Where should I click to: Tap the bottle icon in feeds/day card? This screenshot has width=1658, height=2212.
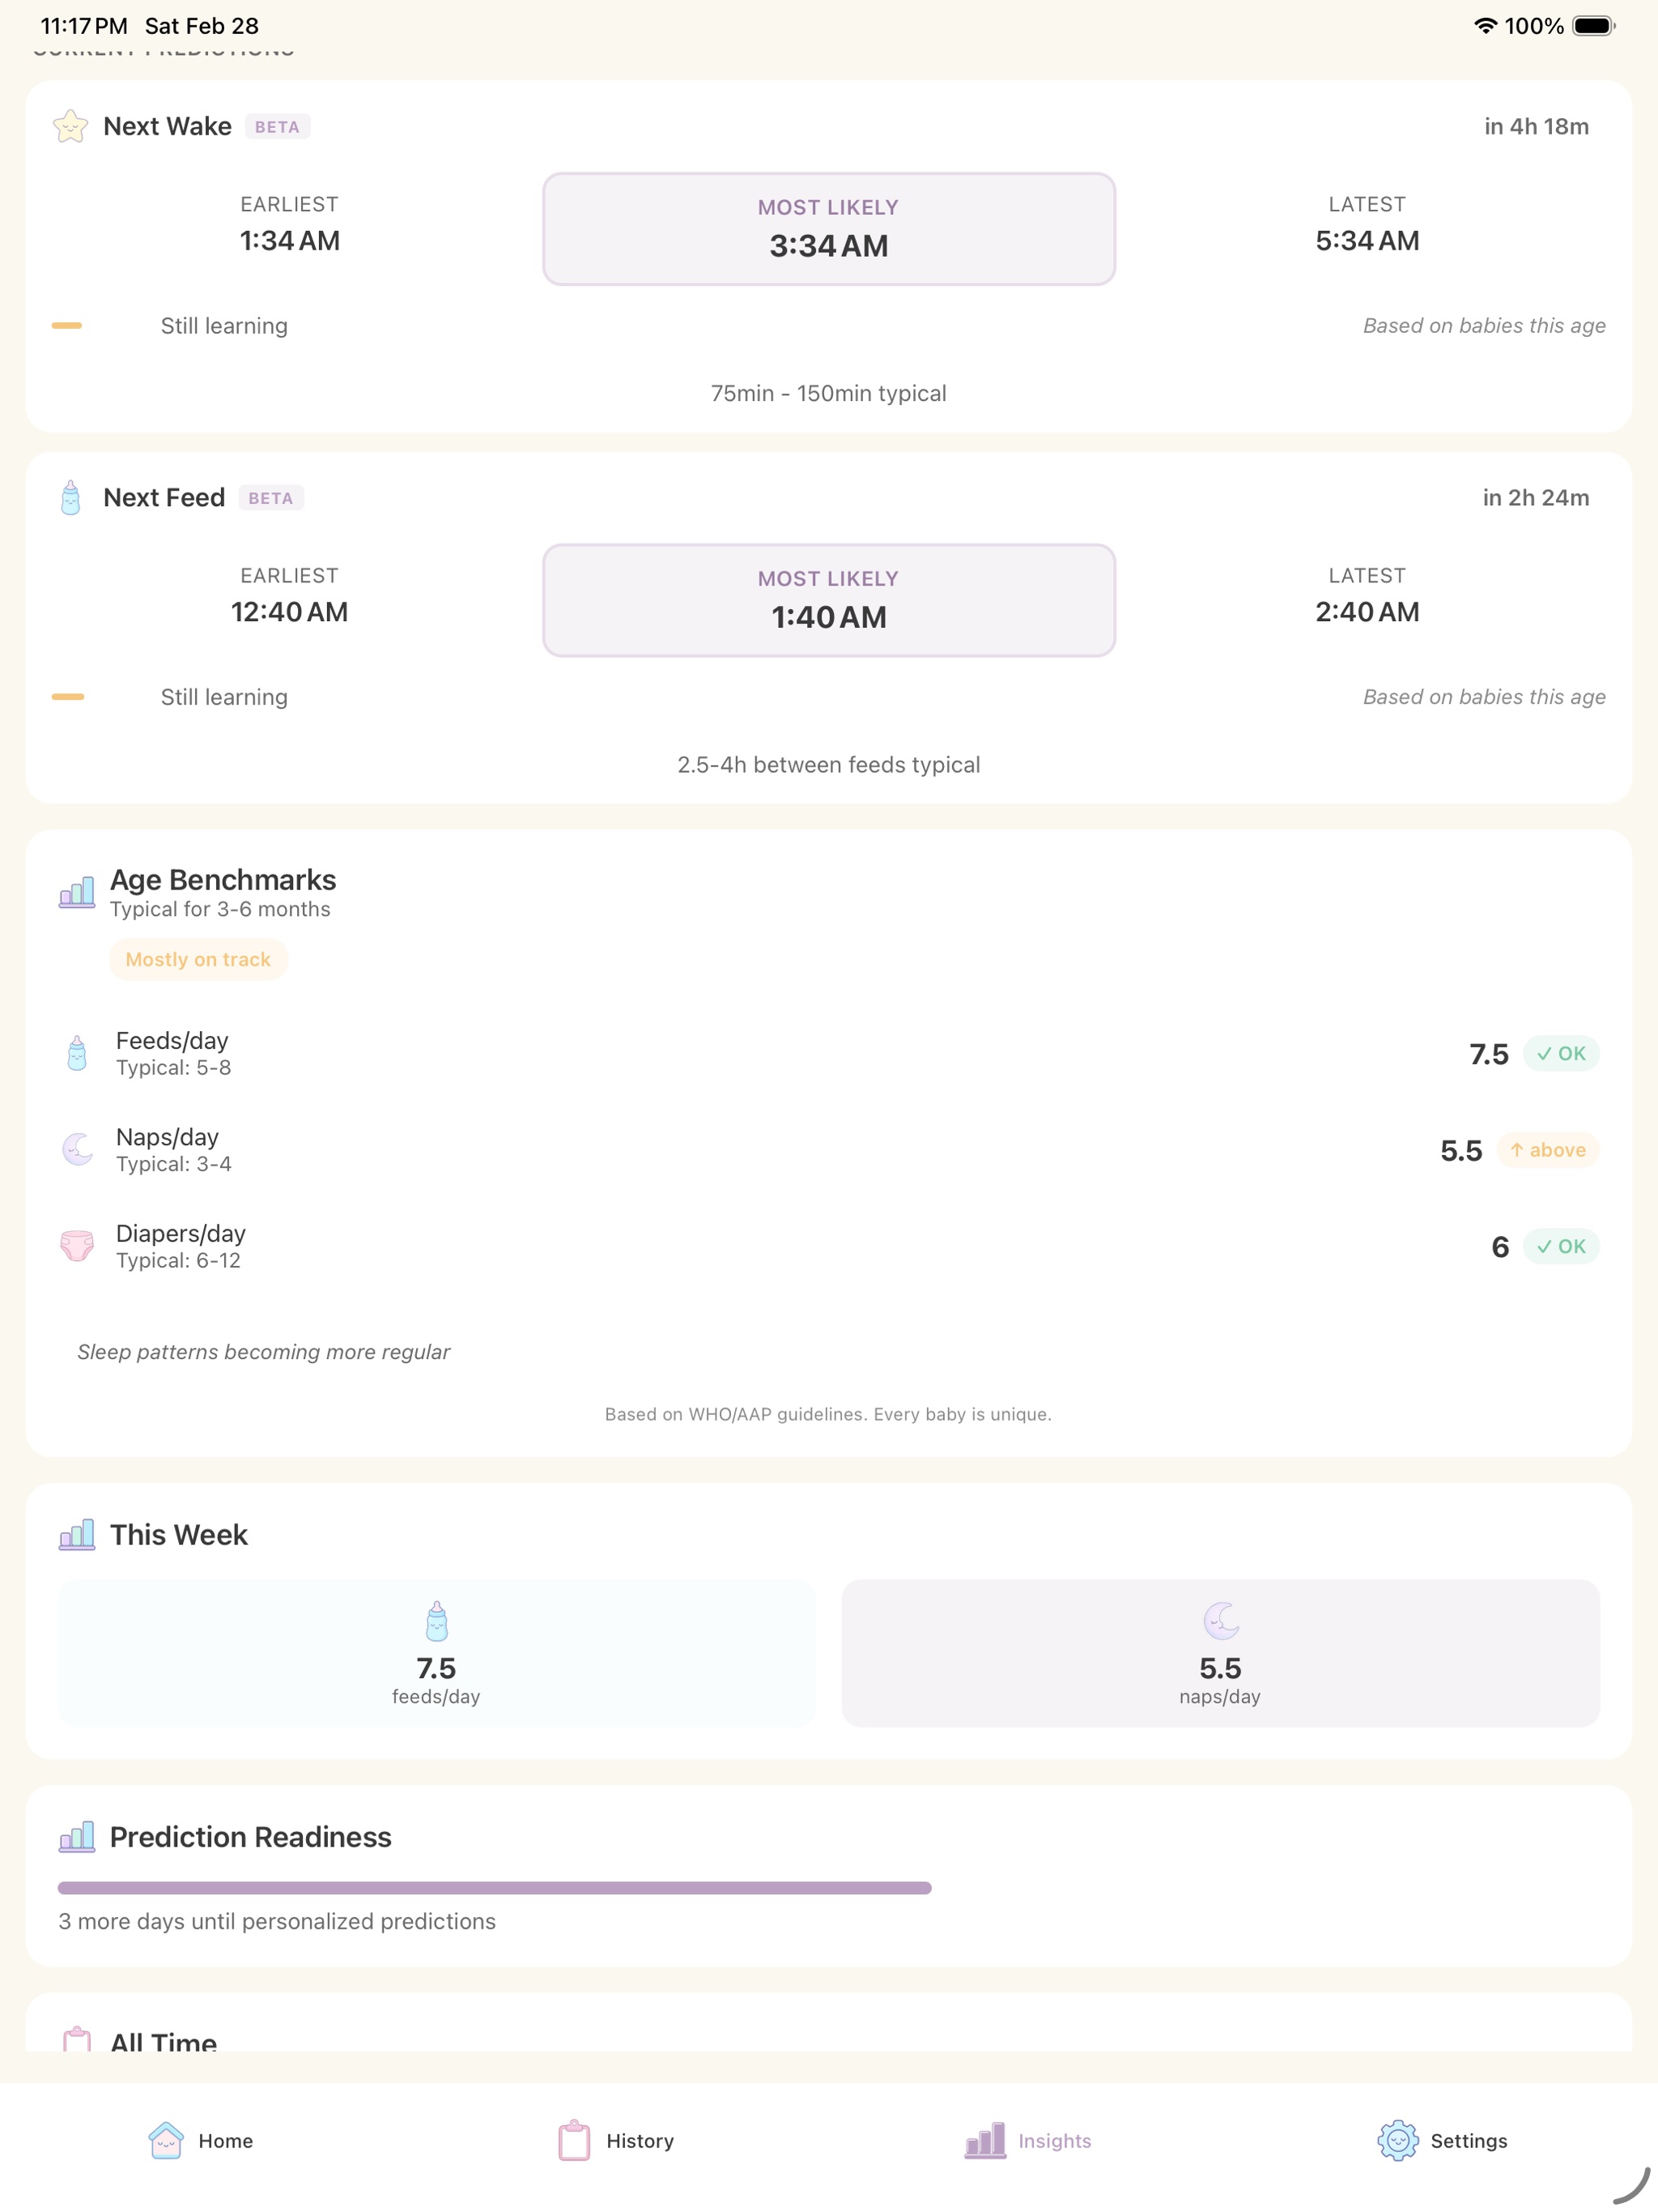click(x=436, y=1621)
